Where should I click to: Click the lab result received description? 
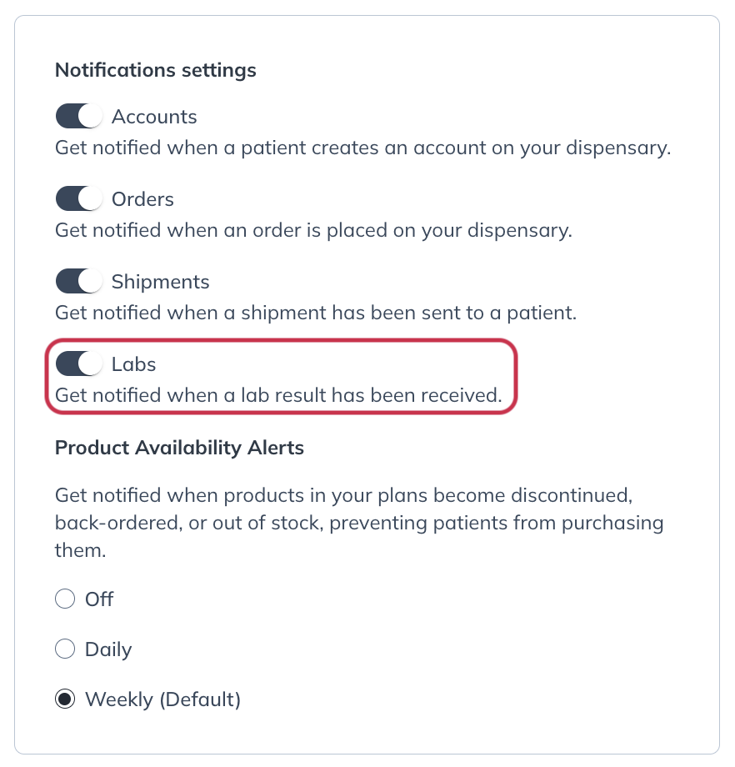[278, 396]
